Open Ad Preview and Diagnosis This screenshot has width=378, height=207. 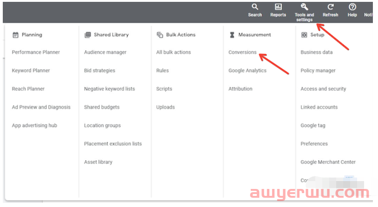[41, 107]
